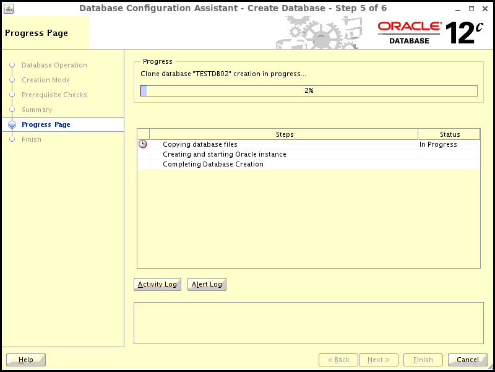Click the disabled Back button
Screen dimensions: 495x372
[x=338, y=360]
